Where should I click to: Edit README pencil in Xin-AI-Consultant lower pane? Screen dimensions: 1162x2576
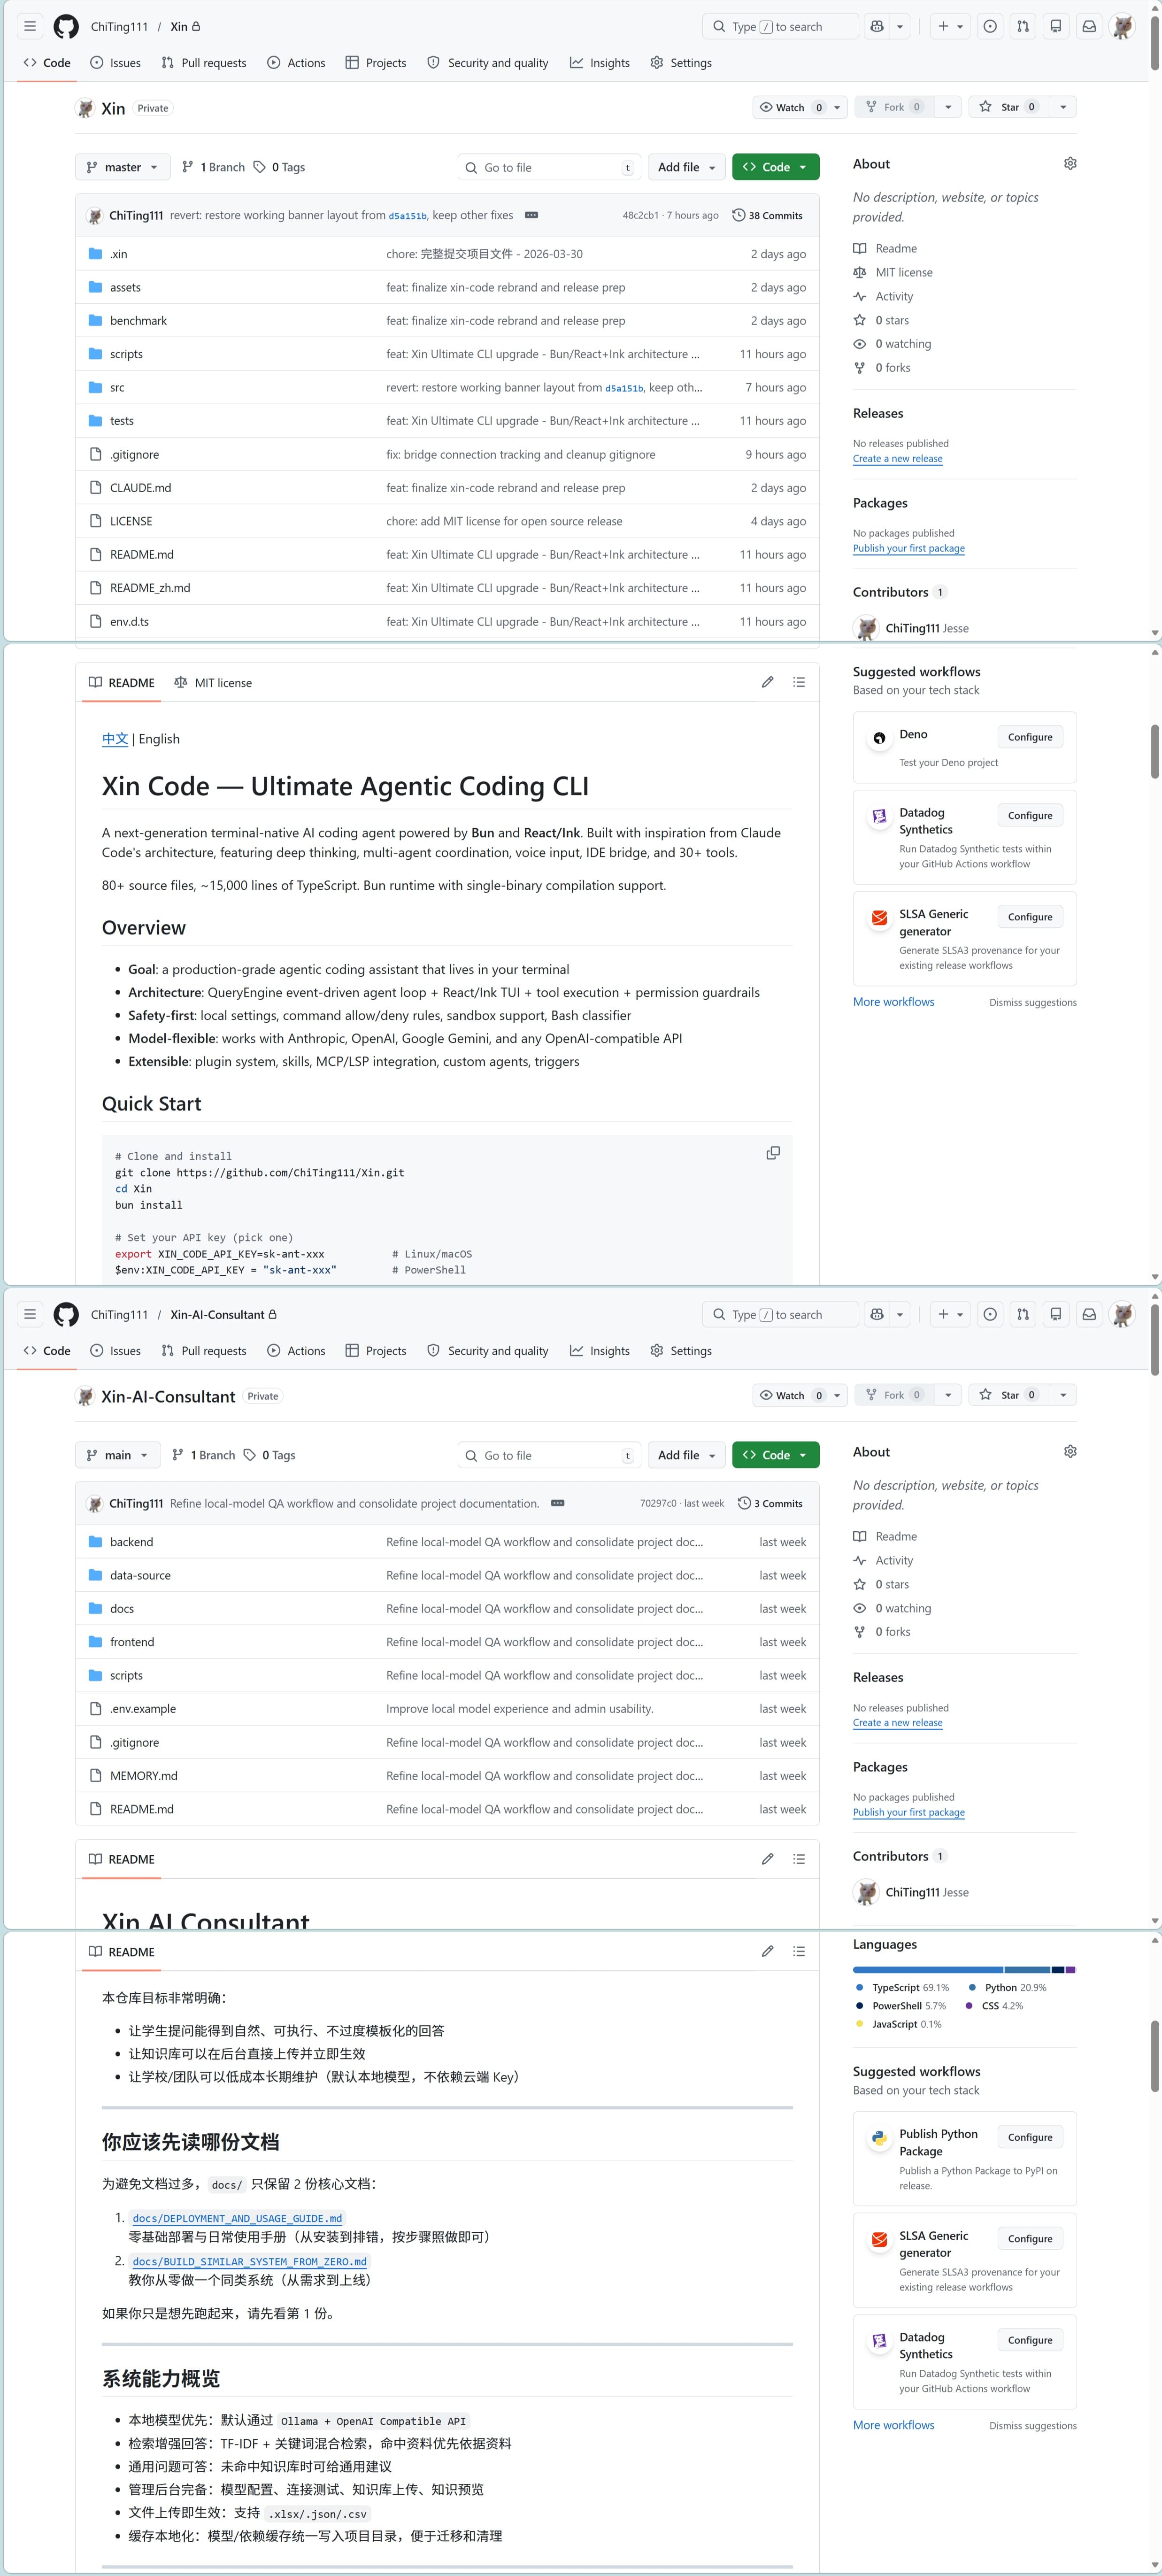tap(767, 1951)
